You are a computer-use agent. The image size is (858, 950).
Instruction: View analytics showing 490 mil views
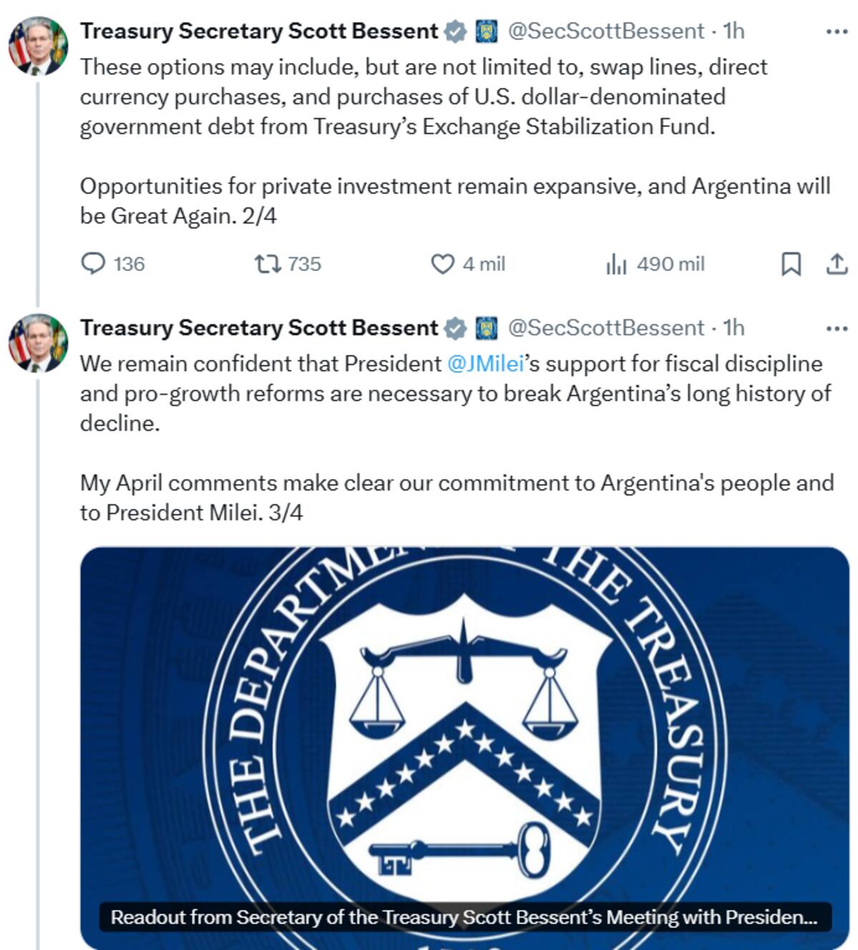[616, 265]
